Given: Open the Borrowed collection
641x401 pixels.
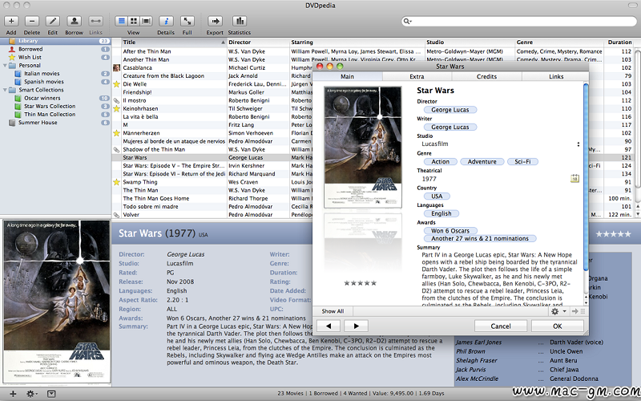Looking at the screenshot, I should click(x=55, y=49).
